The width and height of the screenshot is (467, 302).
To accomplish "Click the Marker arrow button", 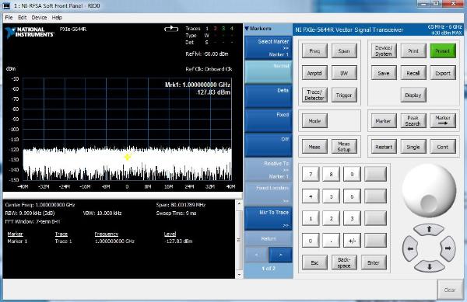I will tap(443, 121).
